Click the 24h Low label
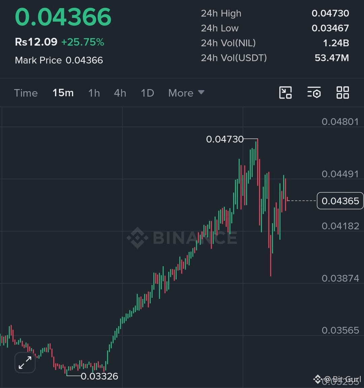The image size is (364, 388). (x=220, y=28)
